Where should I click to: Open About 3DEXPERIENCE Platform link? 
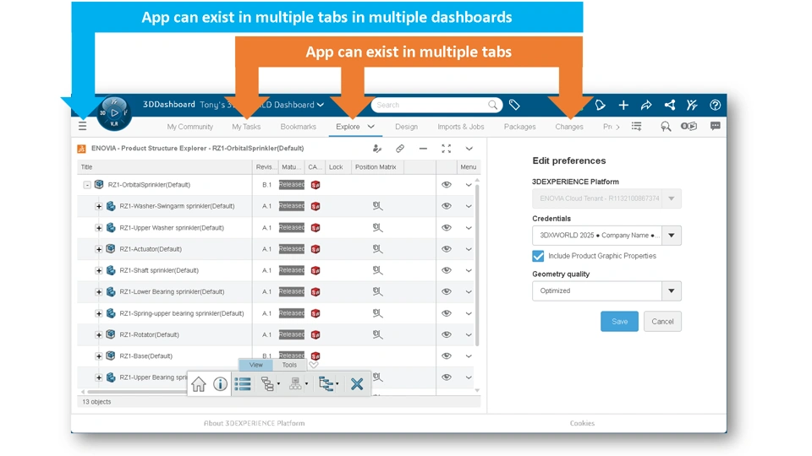pos(255,423)
